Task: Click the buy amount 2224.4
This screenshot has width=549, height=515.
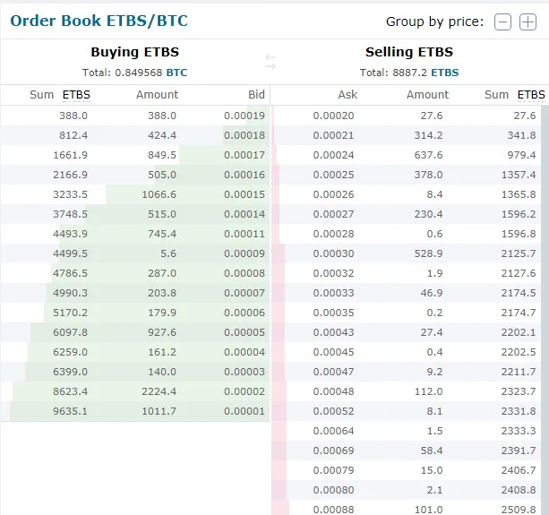Action: pyautogui.click(x=159, y=391)
